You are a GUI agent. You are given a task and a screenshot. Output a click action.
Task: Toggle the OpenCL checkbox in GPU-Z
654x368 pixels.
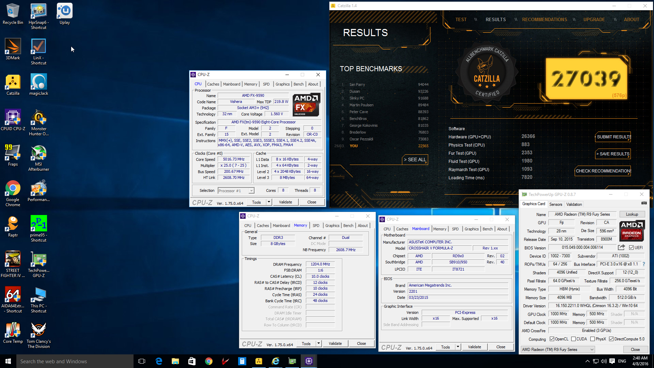point(552,339)
